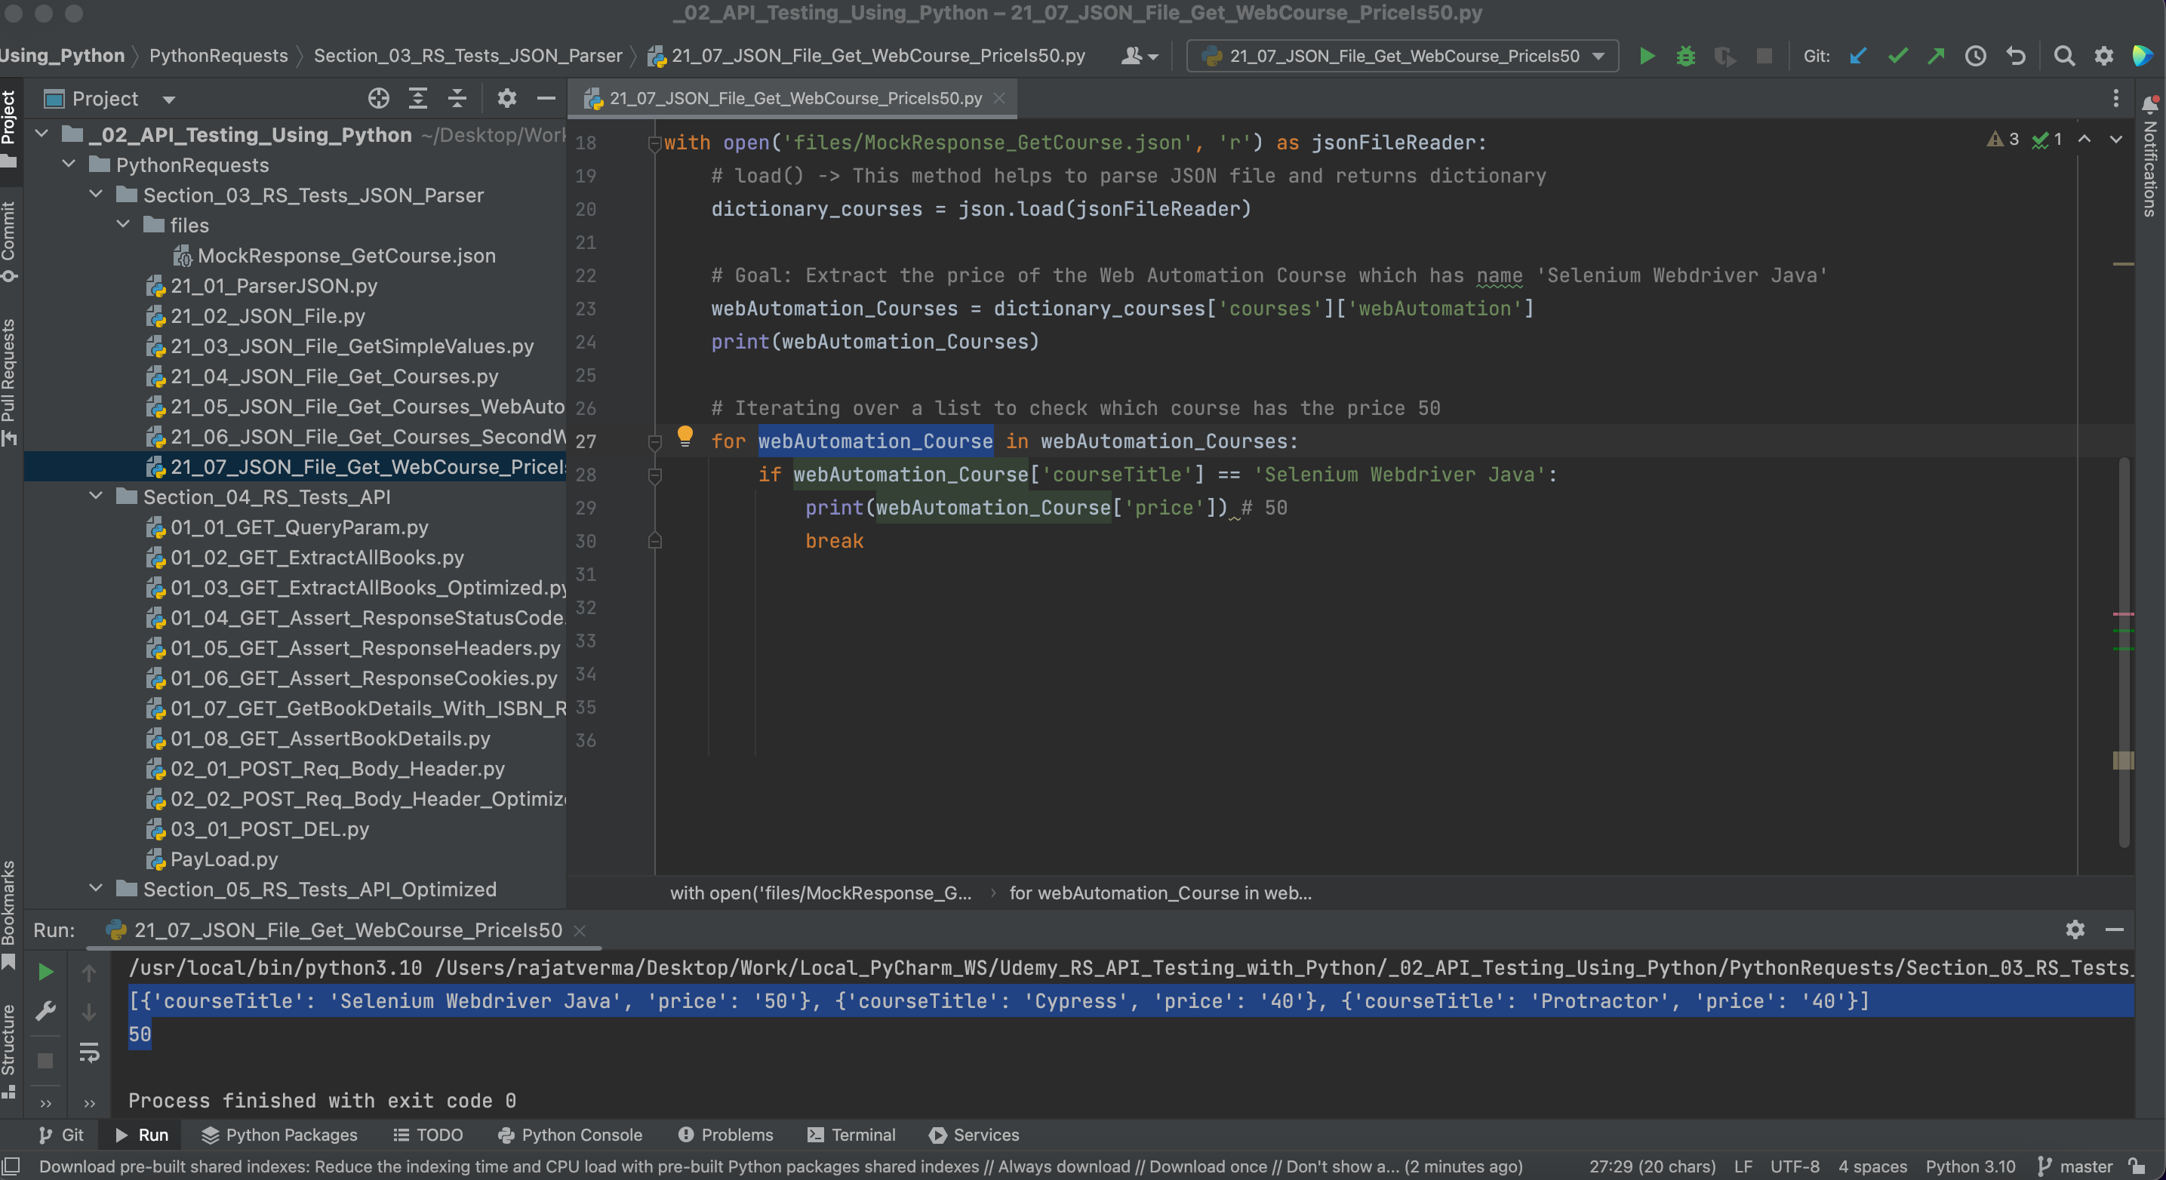Collapse Section_05_RS_Tests_API_Optimized folder
The height and width of the screenshot is (1180, 2166).
pyautogui.click(x=97, y=888)
